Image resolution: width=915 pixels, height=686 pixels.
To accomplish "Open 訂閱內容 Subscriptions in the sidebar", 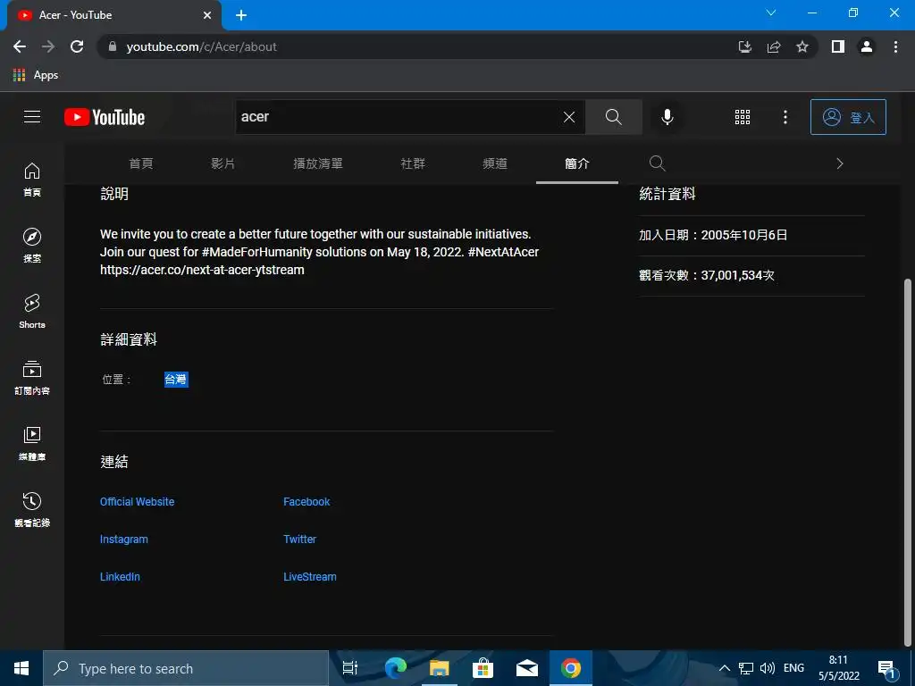I will point(32,378).
